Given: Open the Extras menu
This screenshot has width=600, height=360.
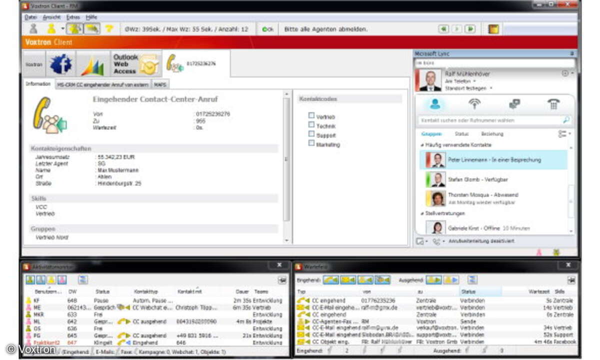Looking at the screenshot, I should pos(73,17).
